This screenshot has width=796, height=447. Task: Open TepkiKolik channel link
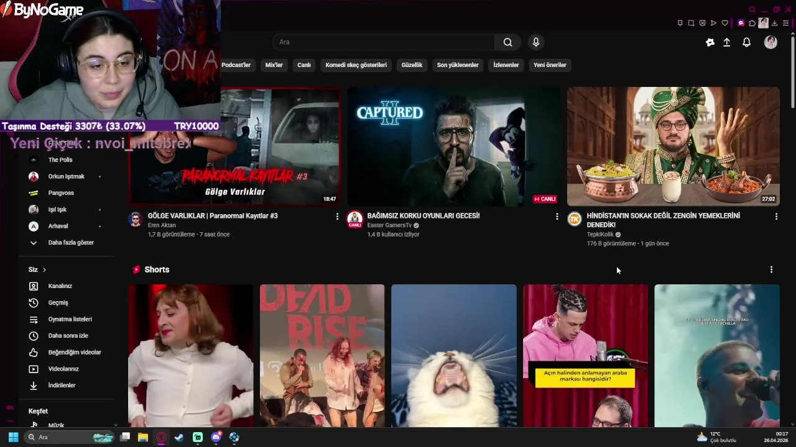[600, 235]
